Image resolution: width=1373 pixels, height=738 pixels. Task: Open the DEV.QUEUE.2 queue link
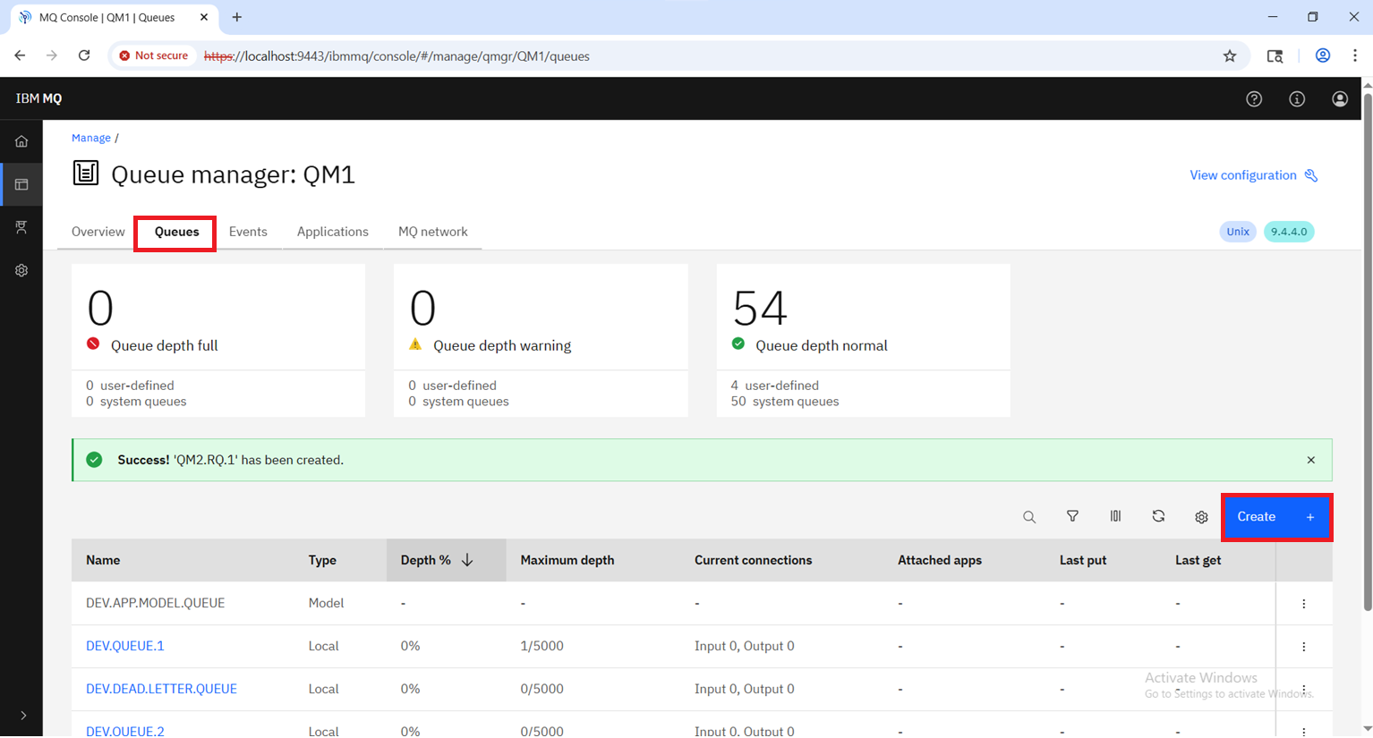coord(125,730)
